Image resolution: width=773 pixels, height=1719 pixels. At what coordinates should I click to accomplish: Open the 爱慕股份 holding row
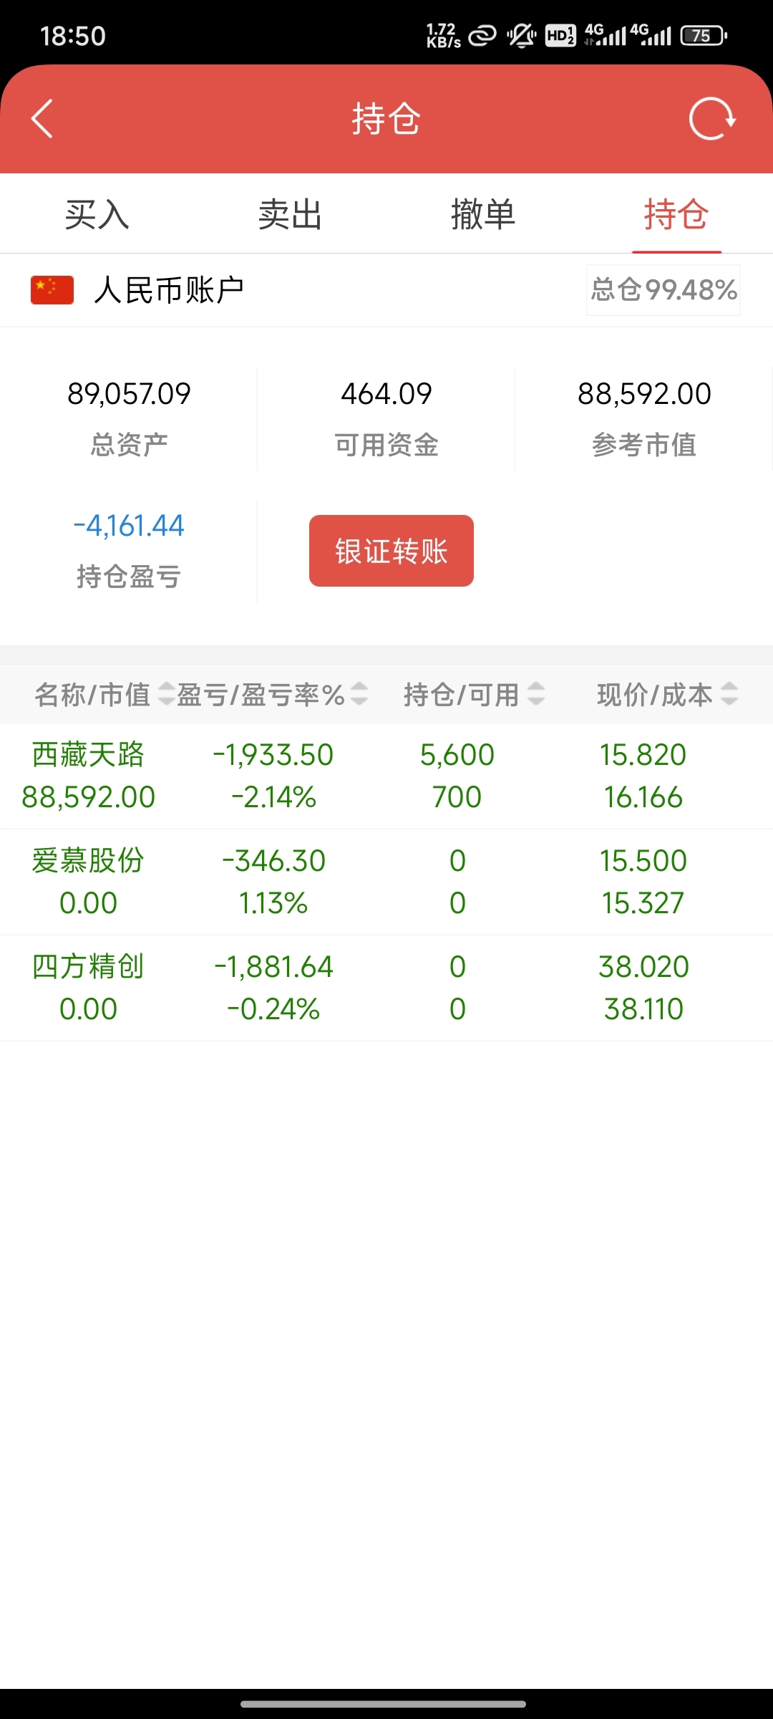[386, 882]
